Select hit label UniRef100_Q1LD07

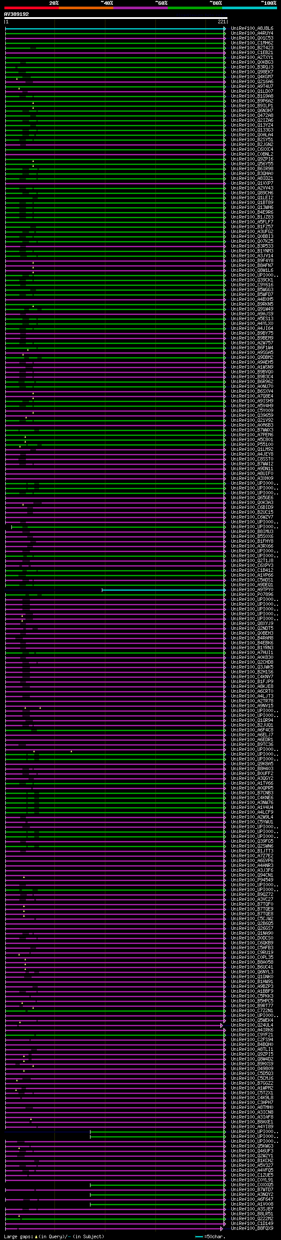click(x=252, y=91)
